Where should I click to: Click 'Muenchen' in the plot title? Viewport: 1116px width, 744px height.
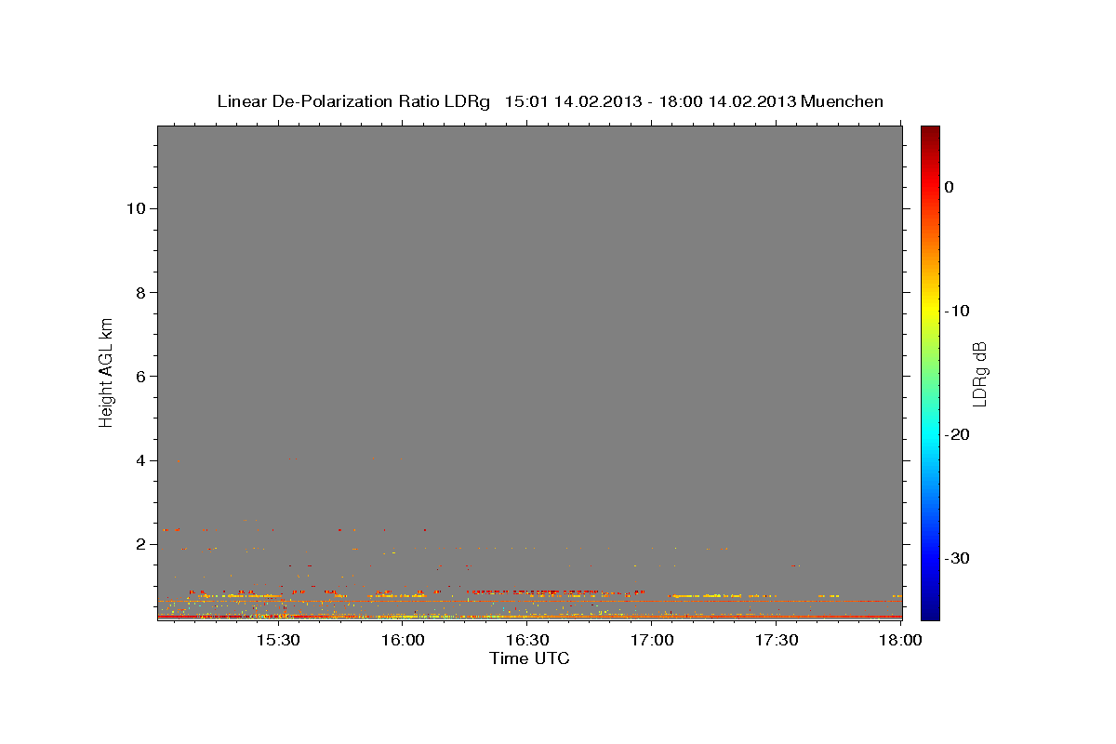[x=843, y=101]
